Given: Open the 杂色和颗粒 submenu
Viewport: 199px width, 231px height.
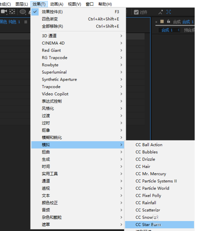Looking at the screenshot, I should point(78,217).
